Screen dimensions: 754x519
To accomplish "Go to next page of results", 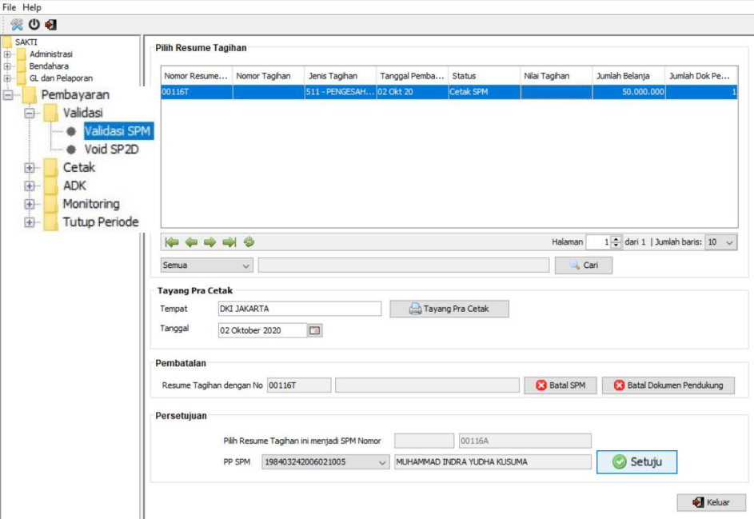I will (x=209, y=242).
